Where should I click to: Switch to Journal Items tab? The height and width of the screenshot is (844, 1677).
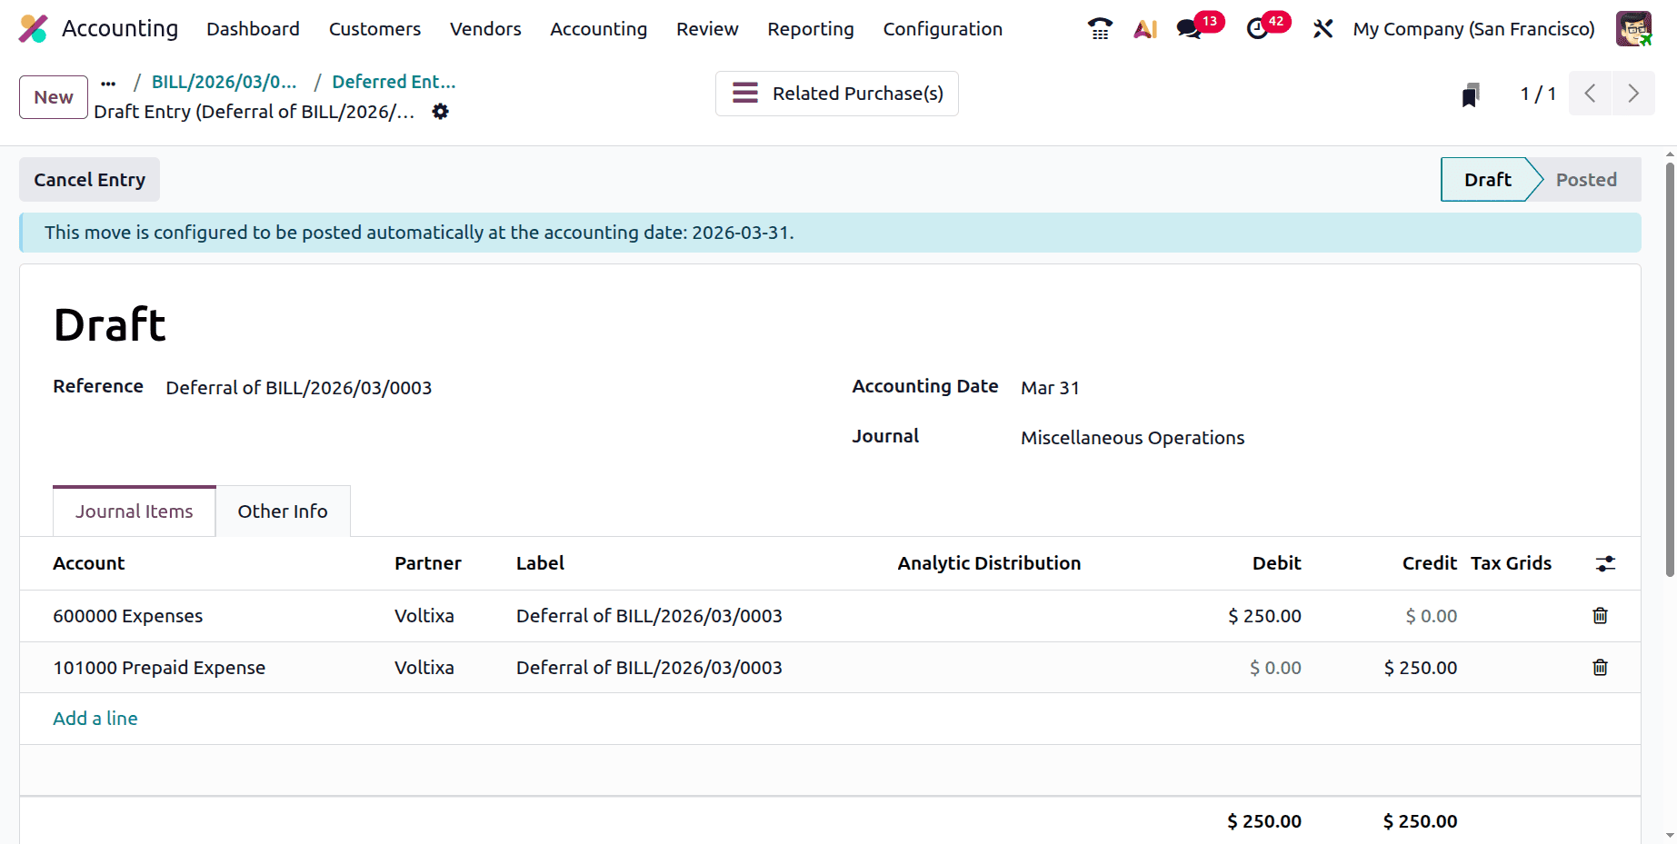click(x=135, y=511)
